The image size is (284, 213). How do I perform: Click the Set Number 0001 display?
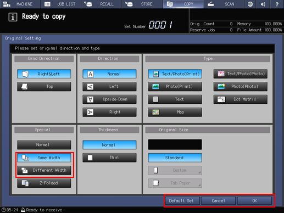coord(160,25)
